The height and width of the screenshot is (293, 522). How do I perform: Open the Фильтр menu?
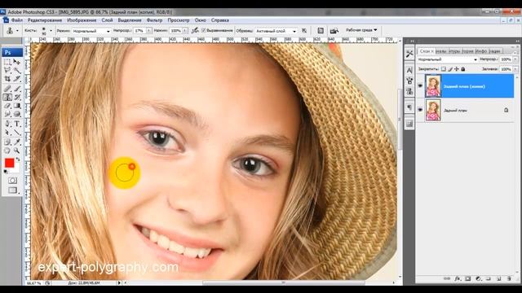click(154, 20)
